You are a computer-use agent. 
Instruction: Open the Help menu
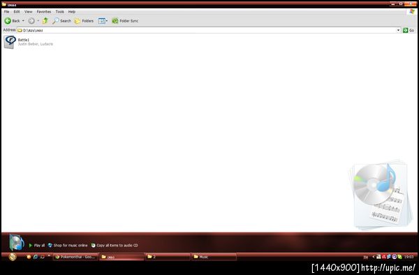(x=72, y=12)
